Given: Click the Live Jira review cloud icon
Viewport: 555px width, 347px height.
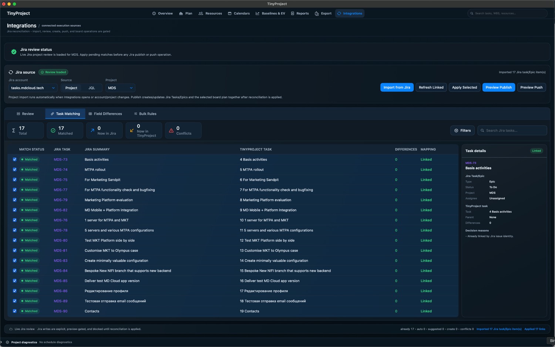Looking at the screenshot, I should 11,329.
